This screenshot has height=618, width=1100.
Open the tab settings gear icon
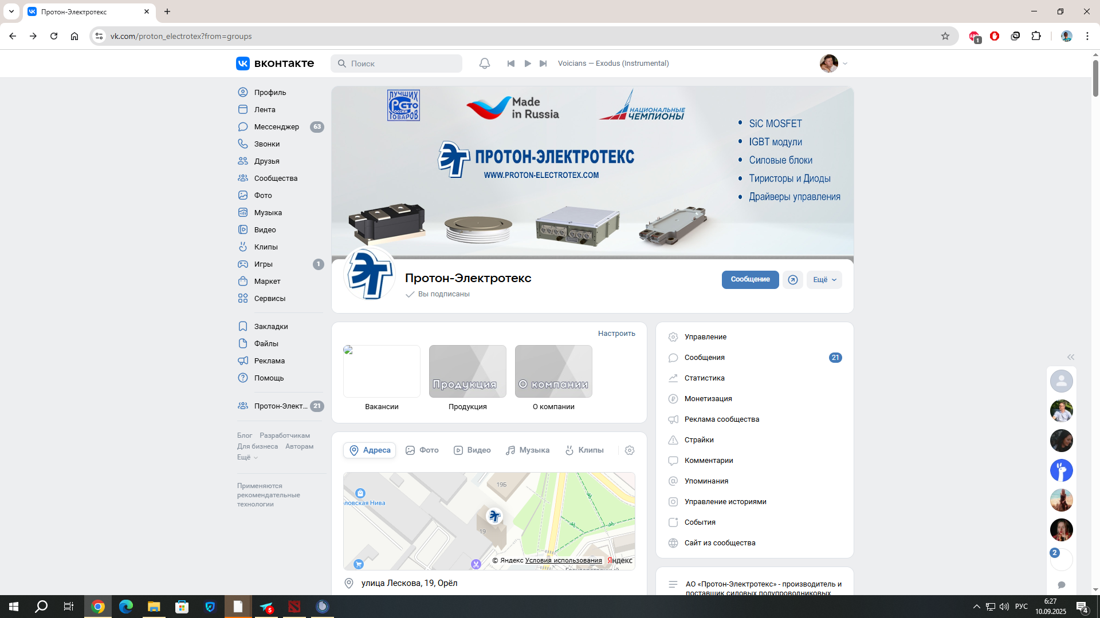(x=630, y=450)
